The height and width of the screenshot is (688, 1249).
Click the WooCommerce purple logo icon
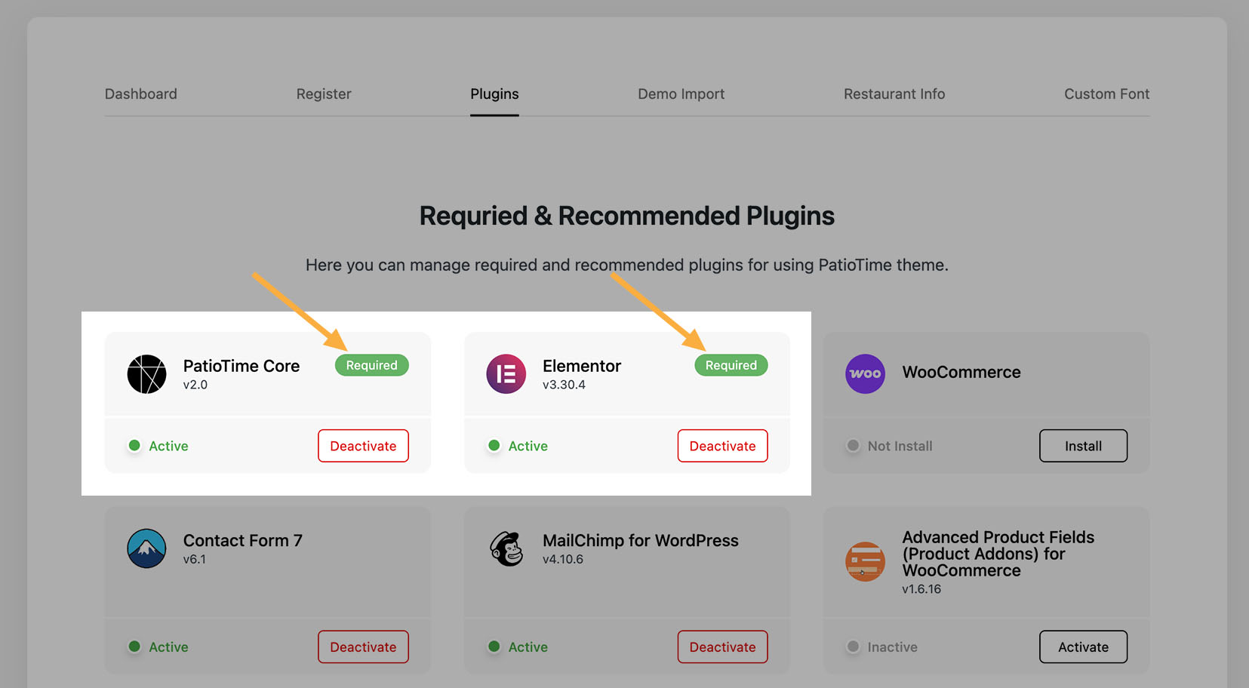tap(865, 374)
